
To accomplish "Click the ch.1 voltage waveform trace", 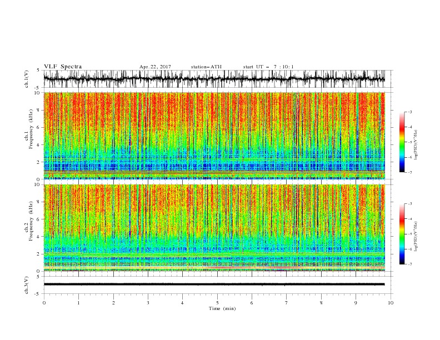I will [214, 79].
